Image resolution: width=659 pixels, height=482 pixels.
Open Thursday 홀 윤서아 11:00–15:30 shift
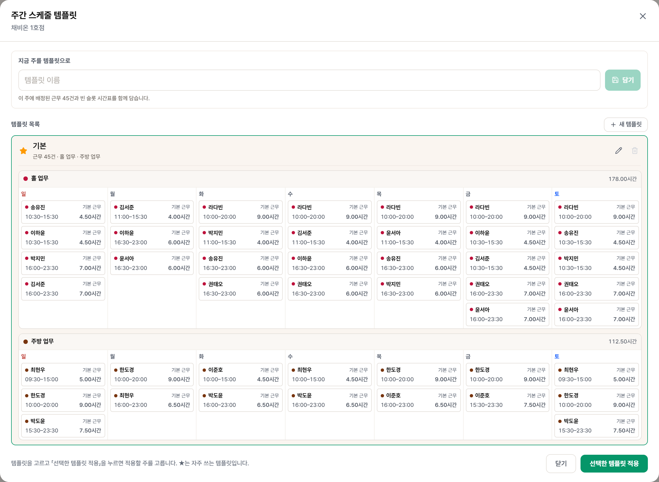click(x=419, y=238)
